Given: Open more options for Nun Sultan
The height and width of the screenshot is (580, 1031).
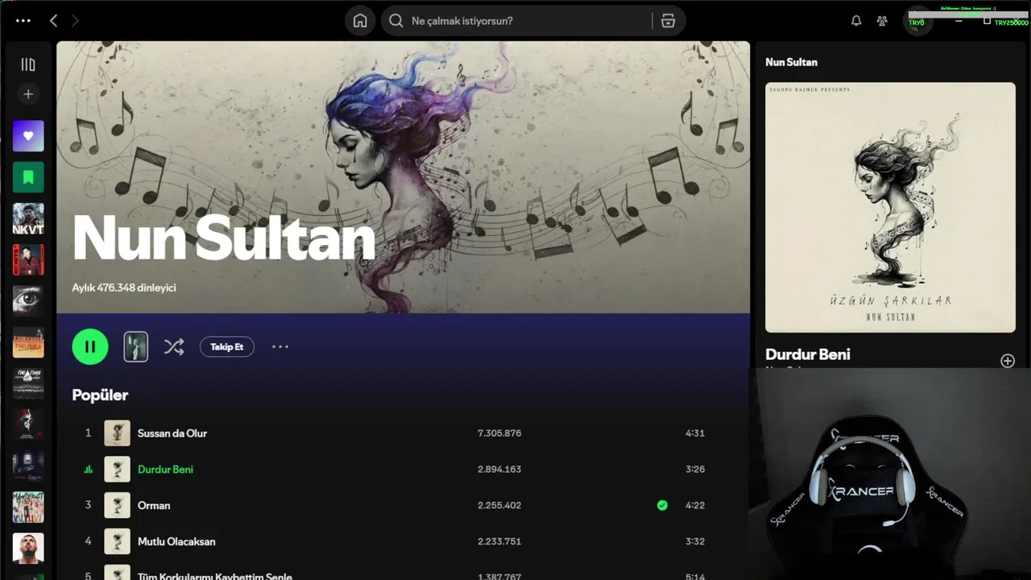Looking at the screenshot, I should click(279, 346).
